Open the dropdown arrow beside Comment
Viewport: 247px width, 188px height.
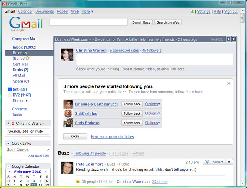[x=229, y=162]
